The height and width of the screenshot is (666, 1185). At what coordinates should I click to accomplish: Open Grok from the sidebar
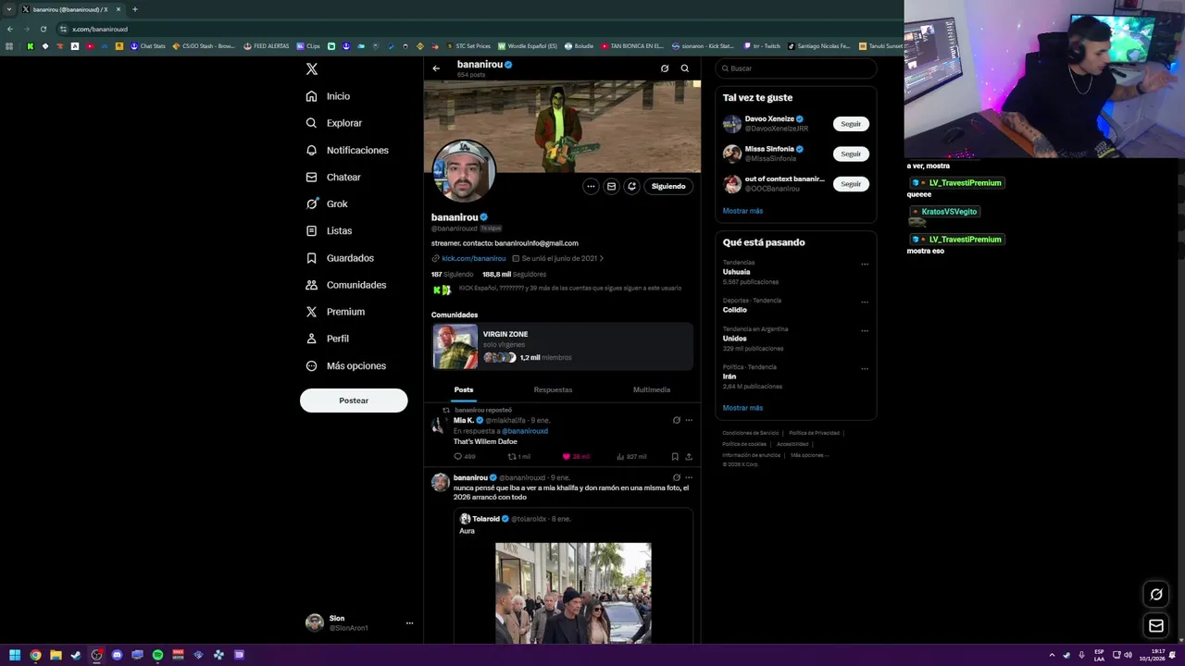[327, 203]
